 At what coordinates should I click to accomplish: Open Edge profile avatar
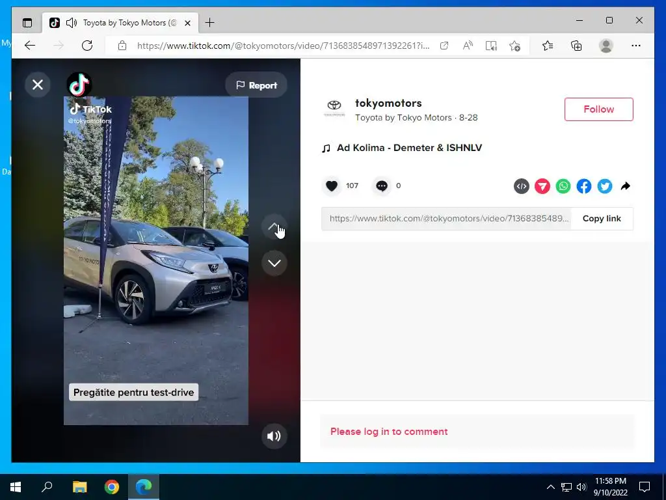click(606, 46)
